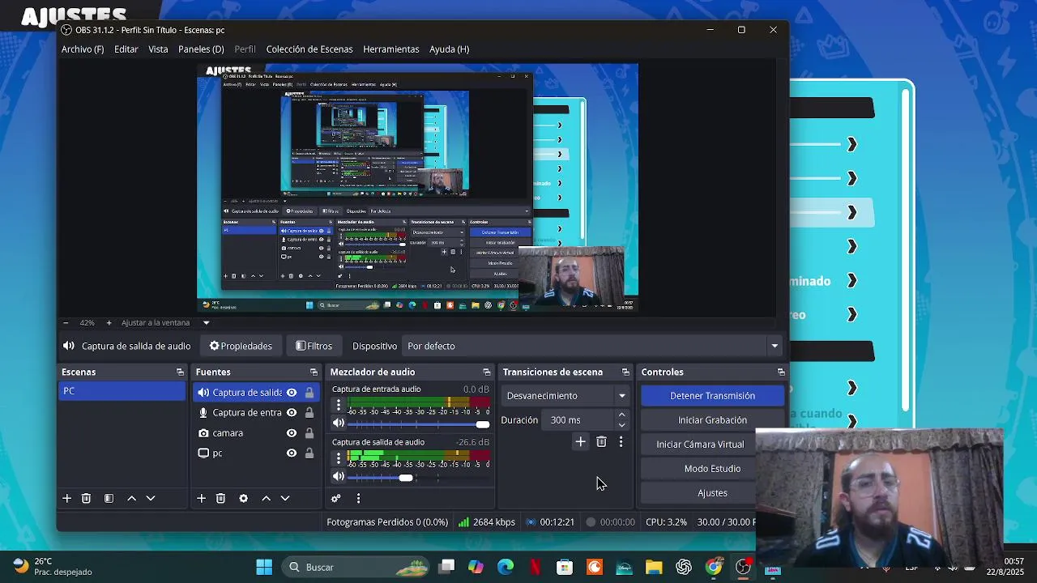Screen dimensions: 1037x583
Task: Open Ayuda (H) menu
Action: pos(449,49)
